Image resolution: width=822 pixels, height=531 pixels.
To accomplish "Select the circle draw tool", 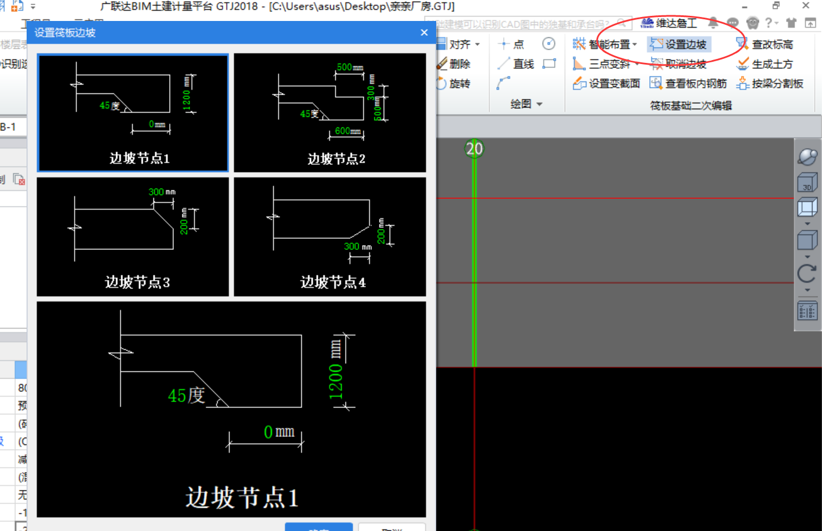I will pyautogui.click(x=549, y=44).
